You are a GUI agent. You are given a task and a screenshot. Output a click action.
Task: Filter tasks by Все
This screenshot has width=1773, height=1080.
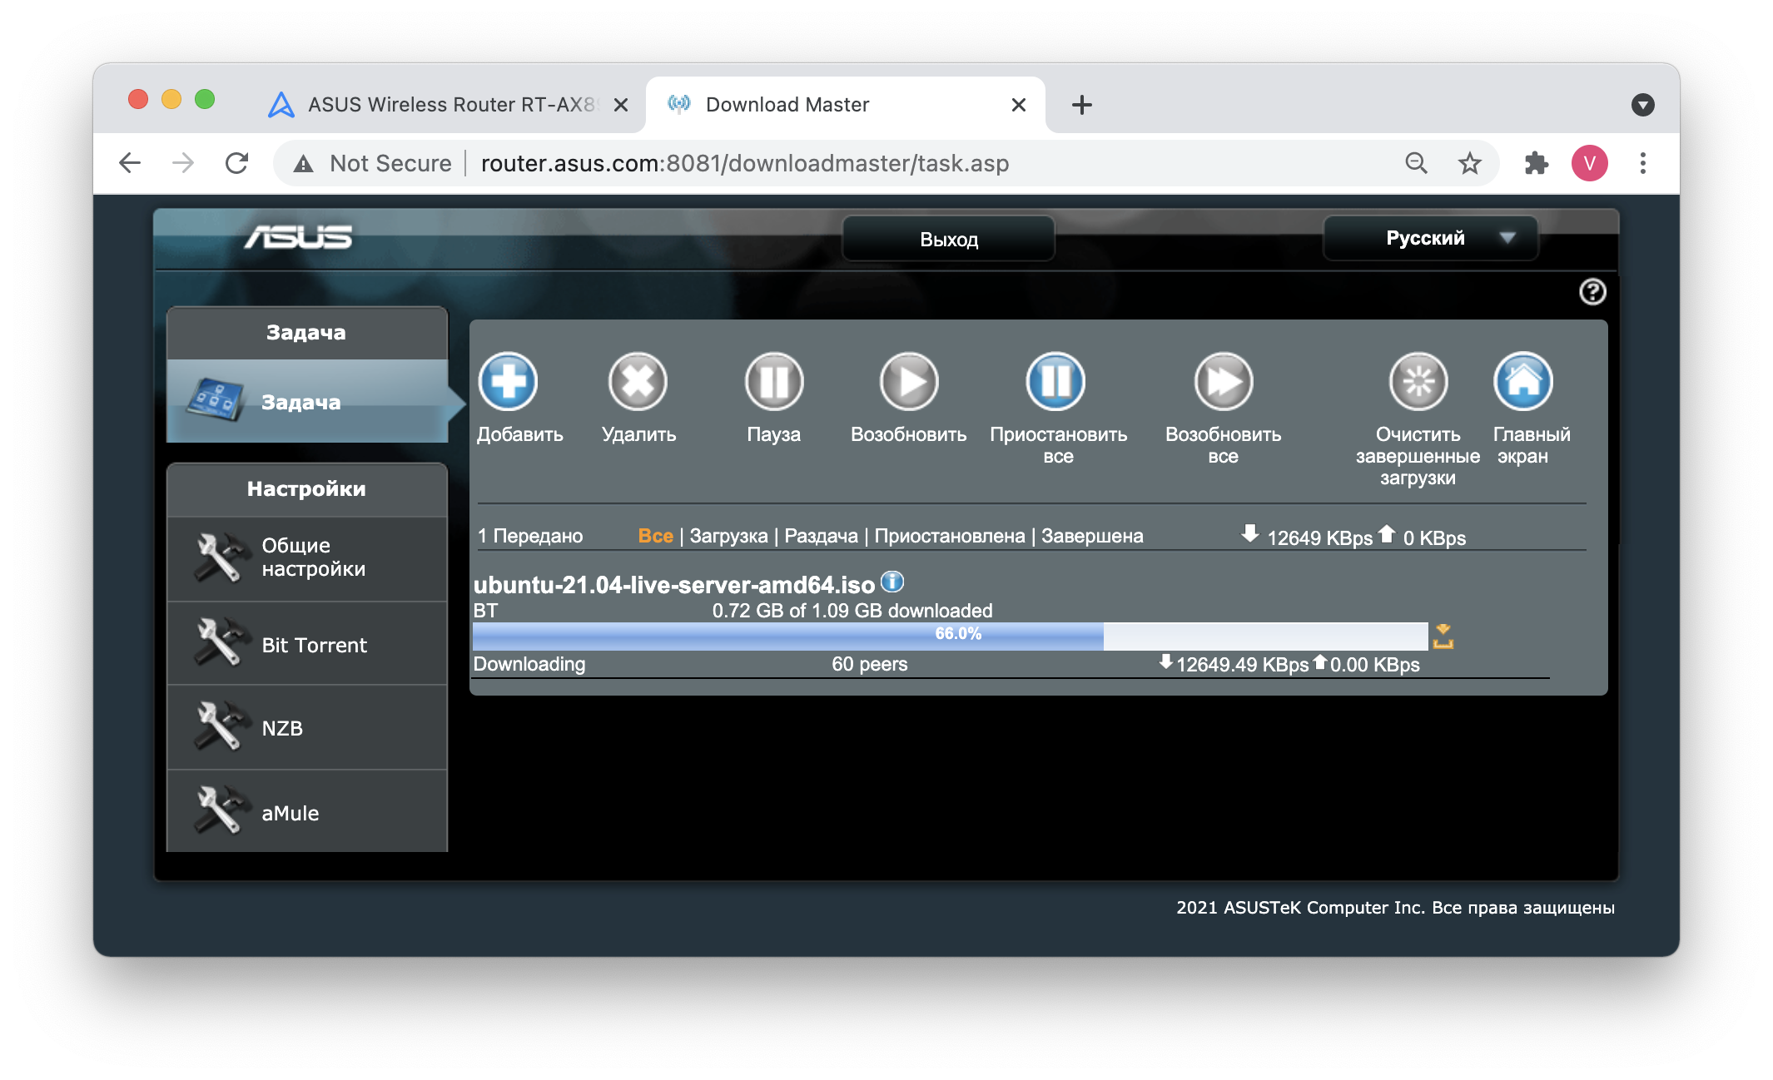(655, 536)
